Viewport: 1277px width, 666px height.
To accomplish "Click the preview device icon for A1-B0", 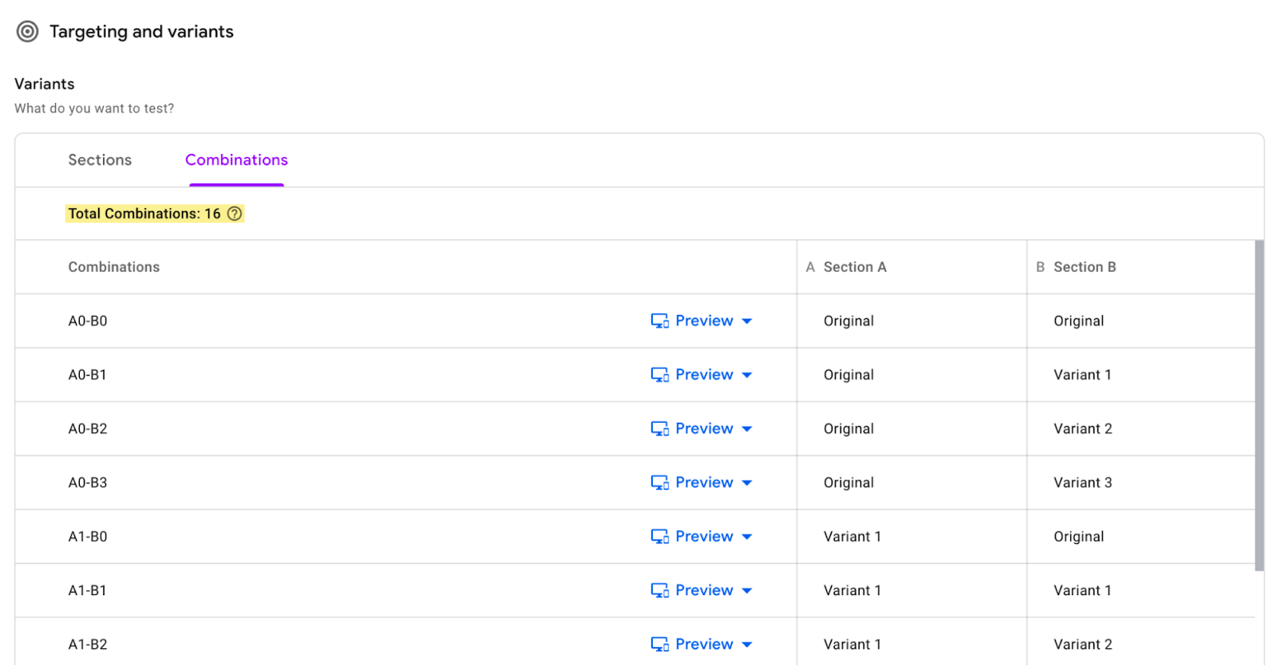I will pyautogui.click(x=659, y=537).
